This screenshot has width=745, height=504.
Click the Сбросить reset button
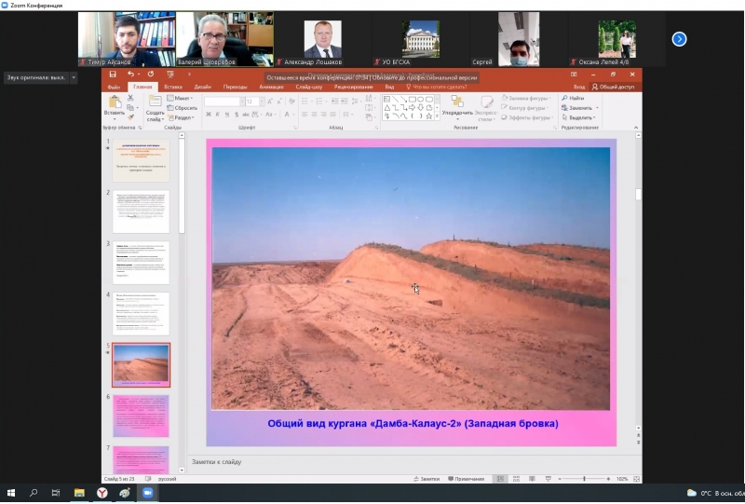pos(183,108)
